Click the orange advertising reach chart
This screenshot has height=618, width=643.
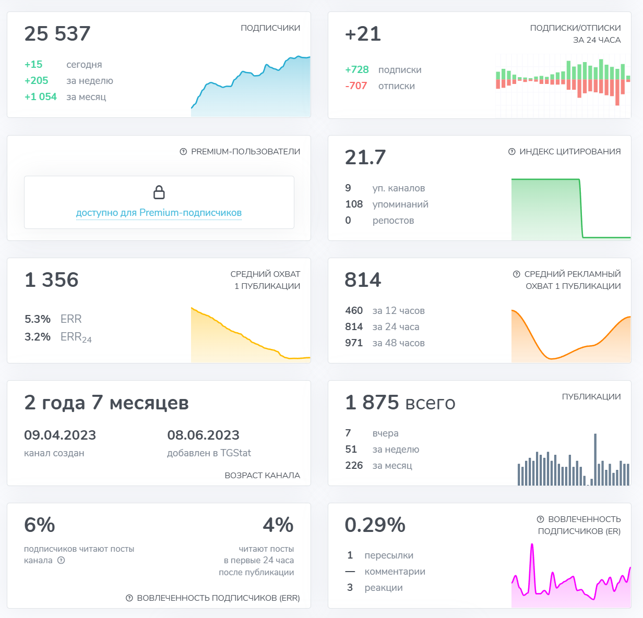pyautogui.click(x=571, y=336)
